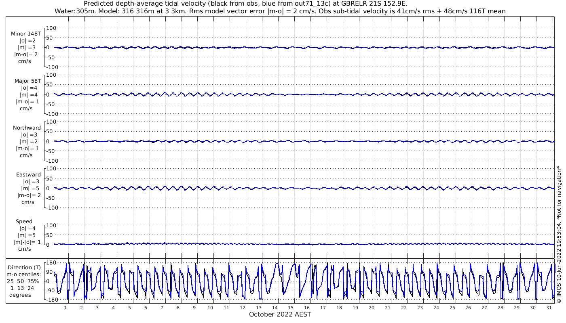Select the "Major 58T" panel label
The image size is (566, 323).
pos(27,81)
